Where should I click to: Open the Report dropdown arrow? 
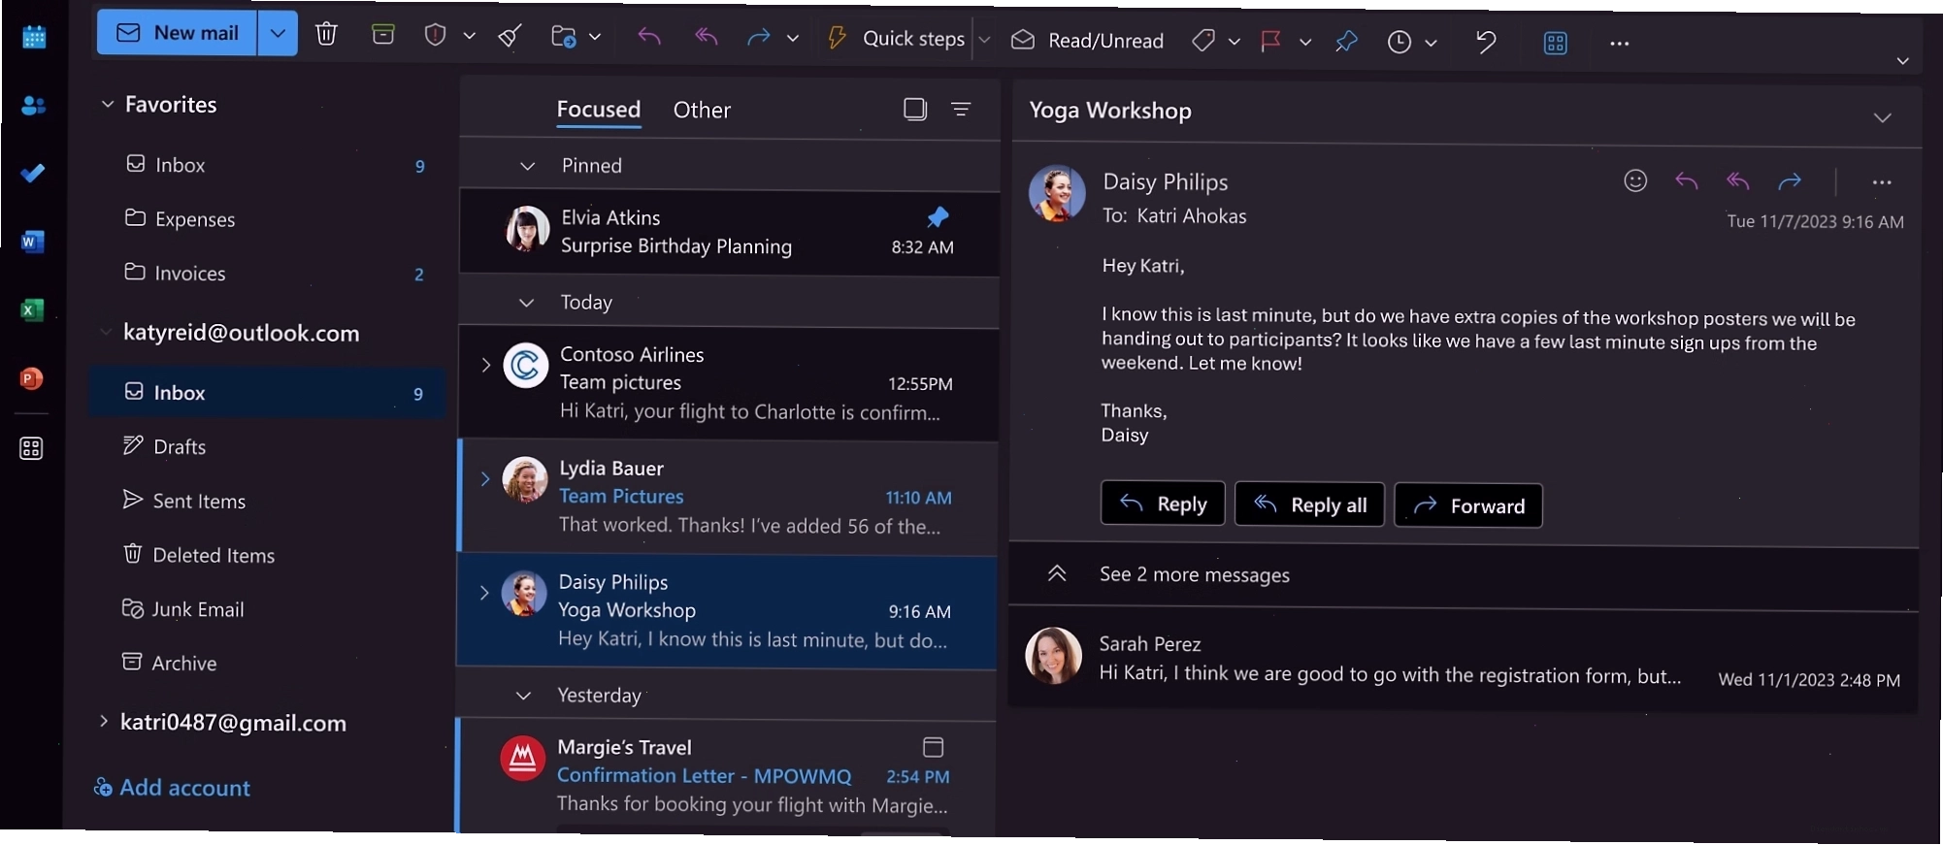(470, 36)
